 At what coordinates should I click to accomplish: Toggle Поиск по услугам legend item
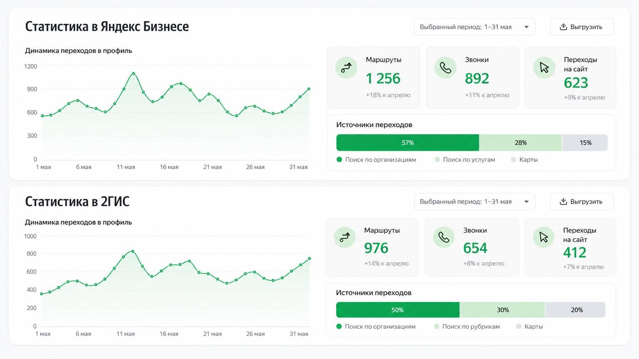click(465, 160)
